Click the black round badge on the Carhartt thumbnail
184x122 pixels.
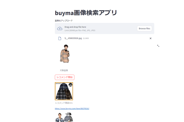click(71, 85)
